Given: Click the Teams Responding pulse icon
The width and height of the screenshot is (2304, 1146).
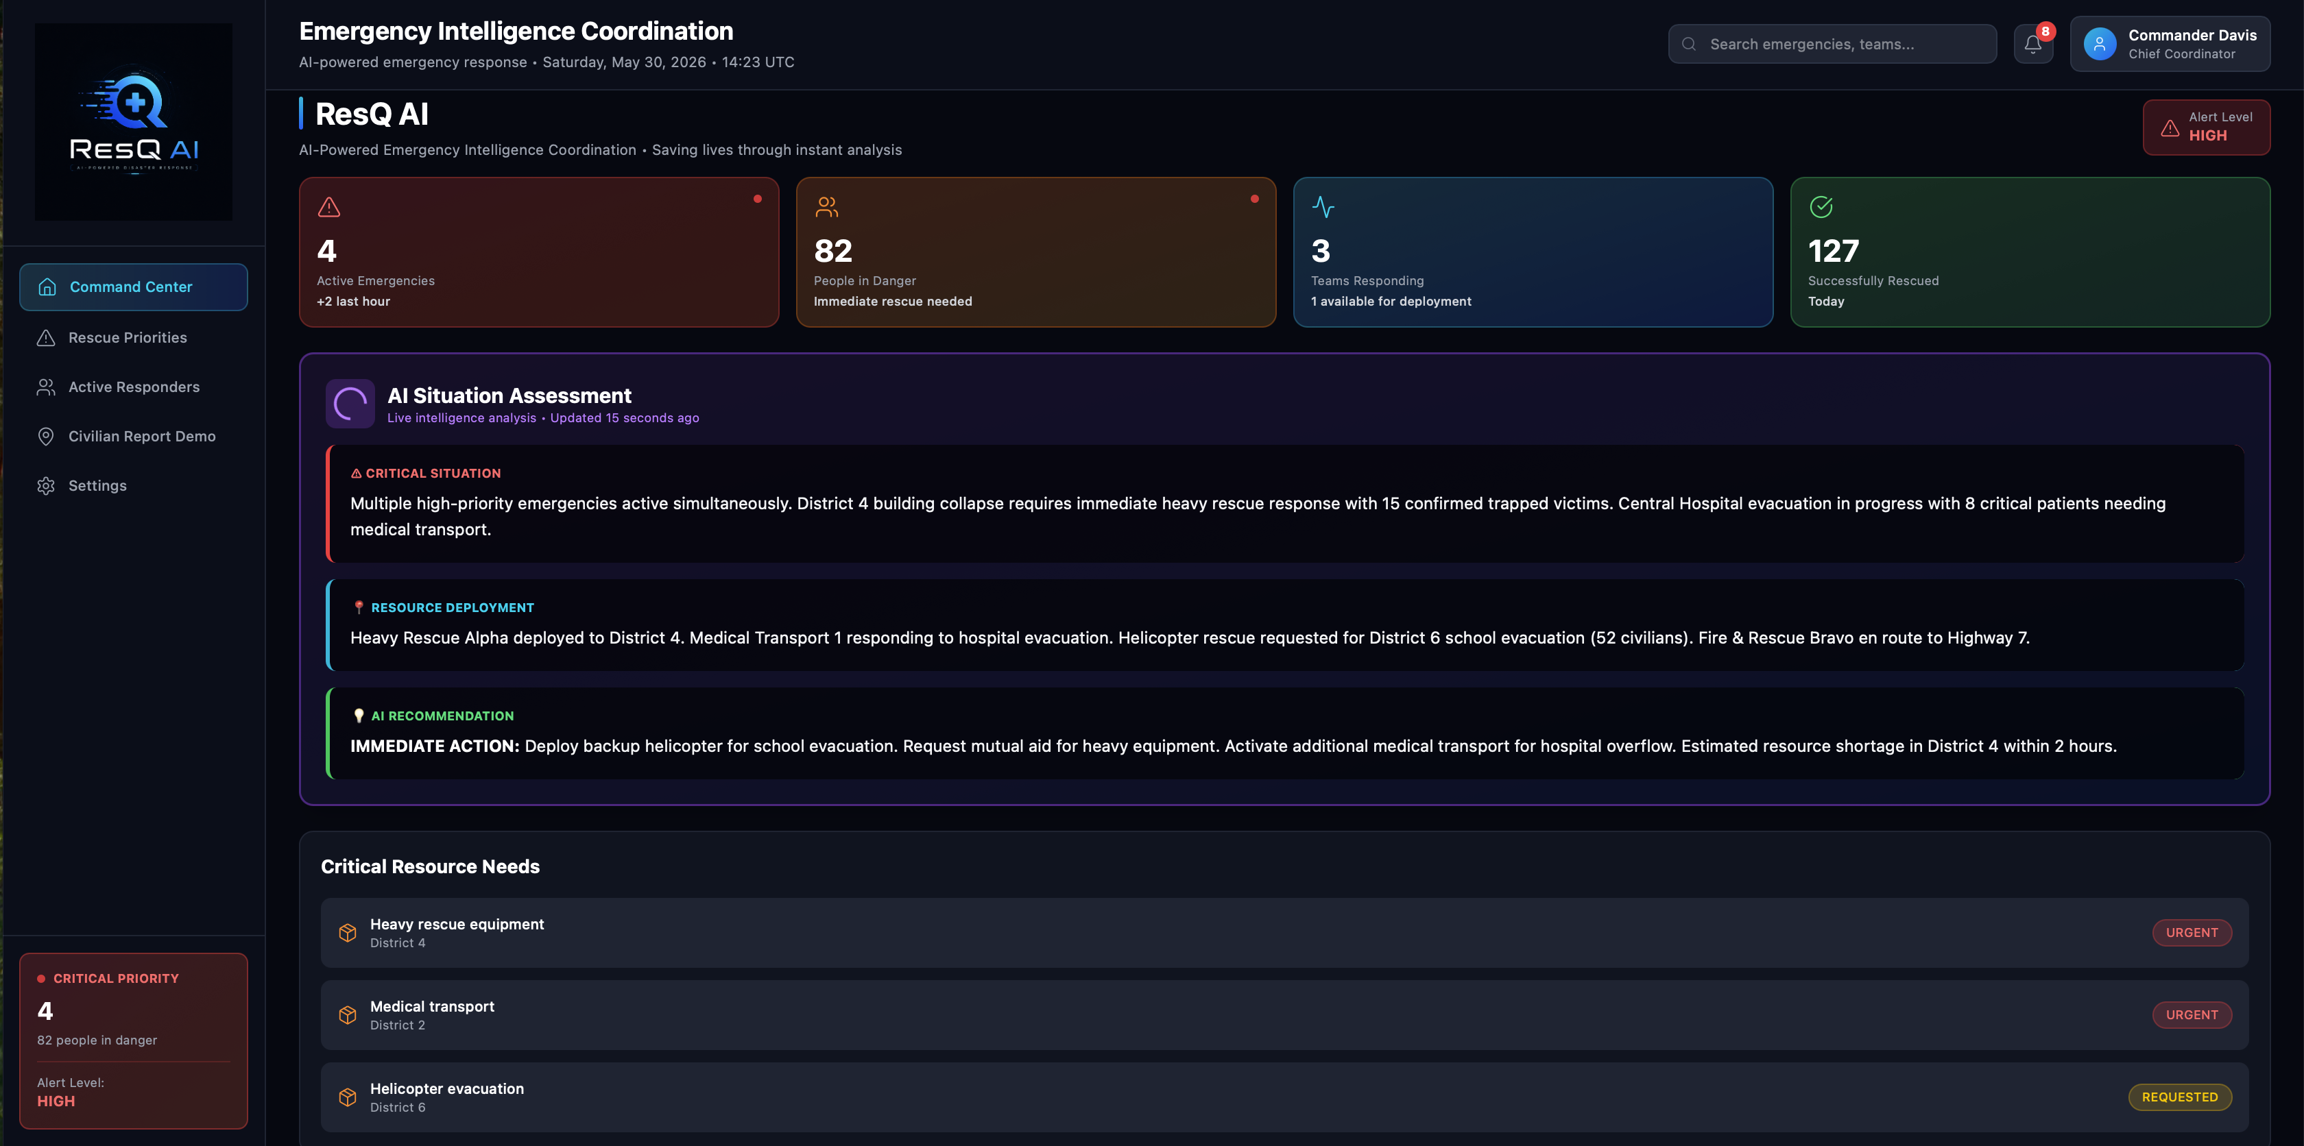Looking at the screenshot, I should pyautogui.click(x=1323, y=208).
